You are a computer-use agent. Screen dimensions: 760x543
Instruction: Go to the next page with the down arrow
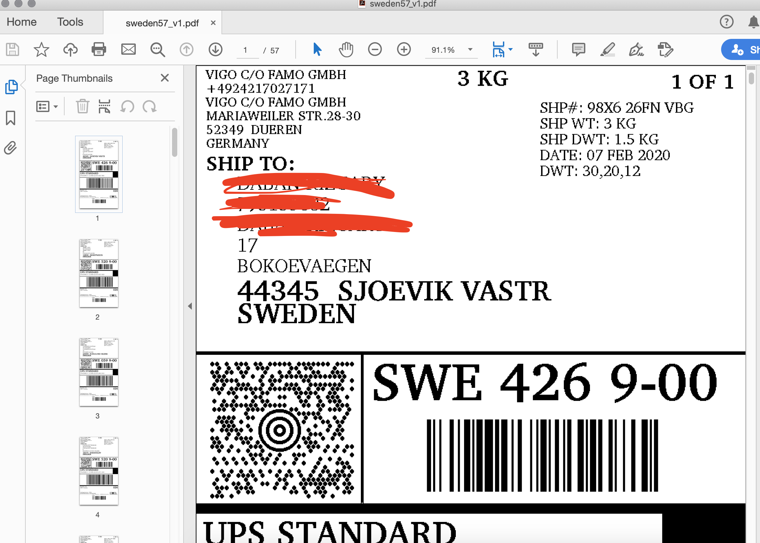tap(215, 49)
